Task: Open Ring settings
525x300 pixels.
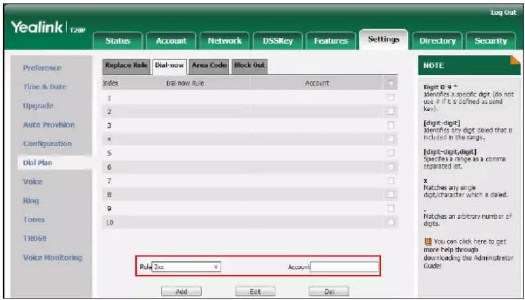Action: pyautogui.click(x=31, y=201)
